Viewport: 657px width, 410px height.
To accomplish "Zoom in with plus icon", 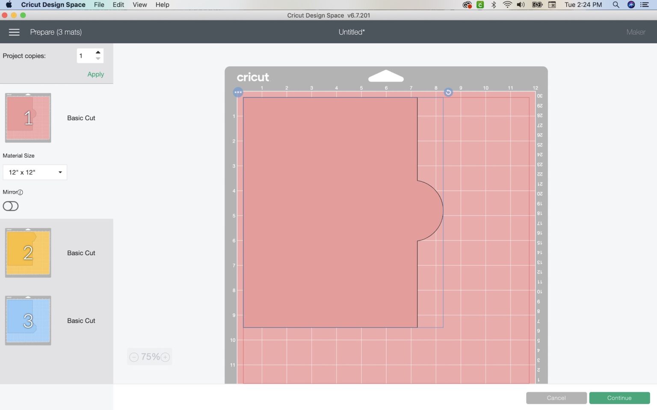I will point(165,357).
